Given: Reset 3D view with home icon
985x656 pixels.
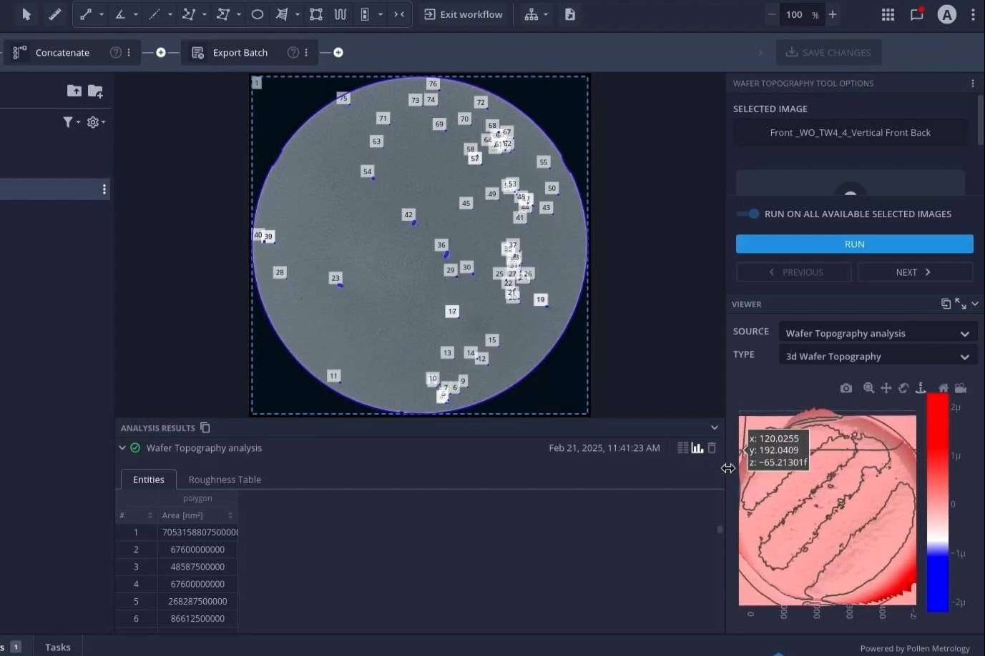Looking at the screenshot, I should (x=944, y=388).
